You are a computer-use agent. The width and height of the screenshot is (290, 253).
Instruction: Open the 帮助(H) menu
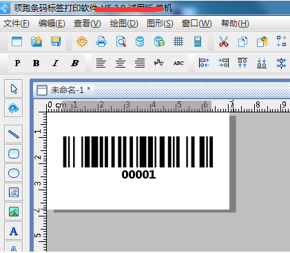[235, 23]
